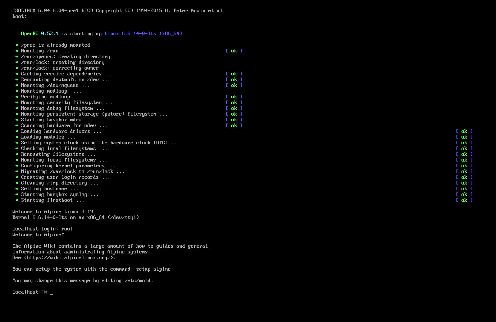The height and width of the screenshot is (322, 496).
Task: Click '/run/lock: correcting owner' line
Action: coord(60,68)
